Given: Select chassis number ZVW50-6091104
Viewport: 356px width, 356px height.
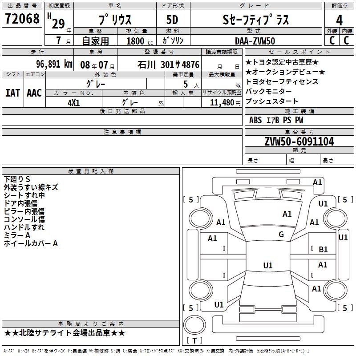Looking at the screenshot, I should pos(299,142).
